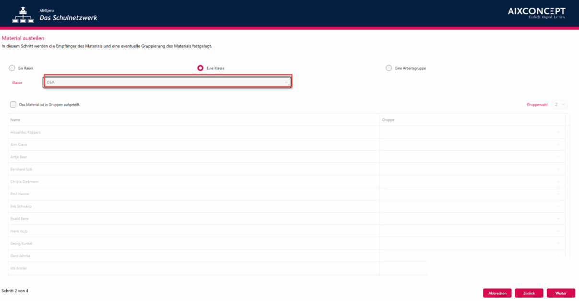The height and width of the screenshot is (301, 579).
Task: Select the Christa Diekmann row
Action: tap(24, 182)
